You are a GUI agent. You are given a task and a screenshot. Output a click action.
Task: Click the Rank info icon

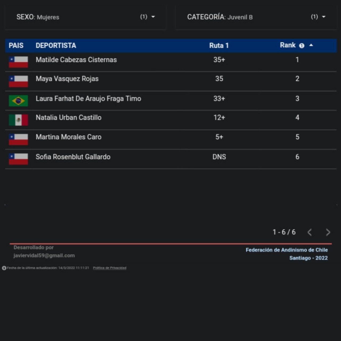[x=302, y=46]
